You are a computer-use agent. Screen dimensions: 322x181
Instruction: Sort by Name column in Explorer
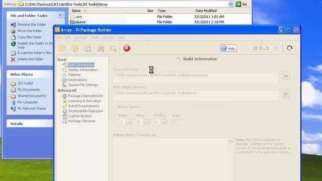pyautogui.click(x=97, y=11)
